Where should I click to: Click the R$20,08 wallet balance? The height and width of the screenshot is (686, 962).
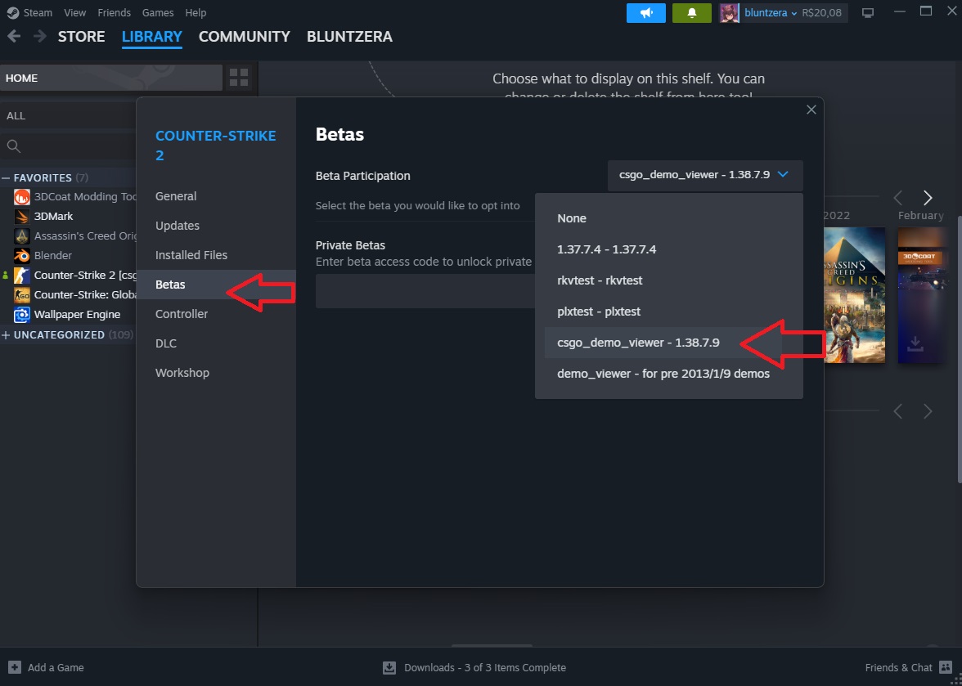[821, 13]
